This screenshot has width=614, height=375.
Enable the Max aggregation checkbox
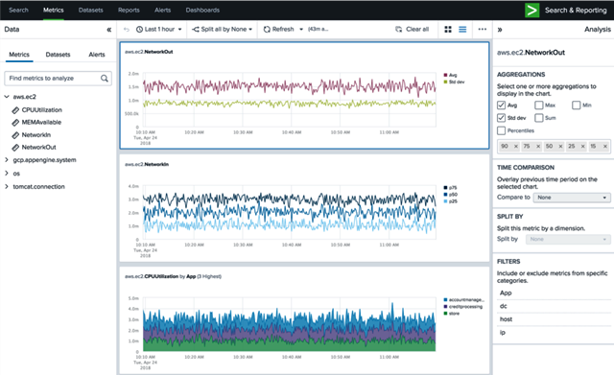point(539,105)
